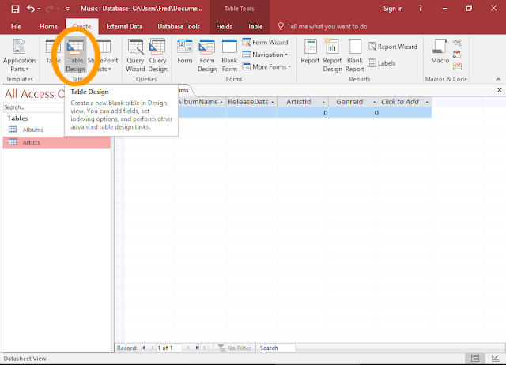This screenshot has height=365, width=506.
Task: Click the Class Module icon
Action: click(457, 55)
